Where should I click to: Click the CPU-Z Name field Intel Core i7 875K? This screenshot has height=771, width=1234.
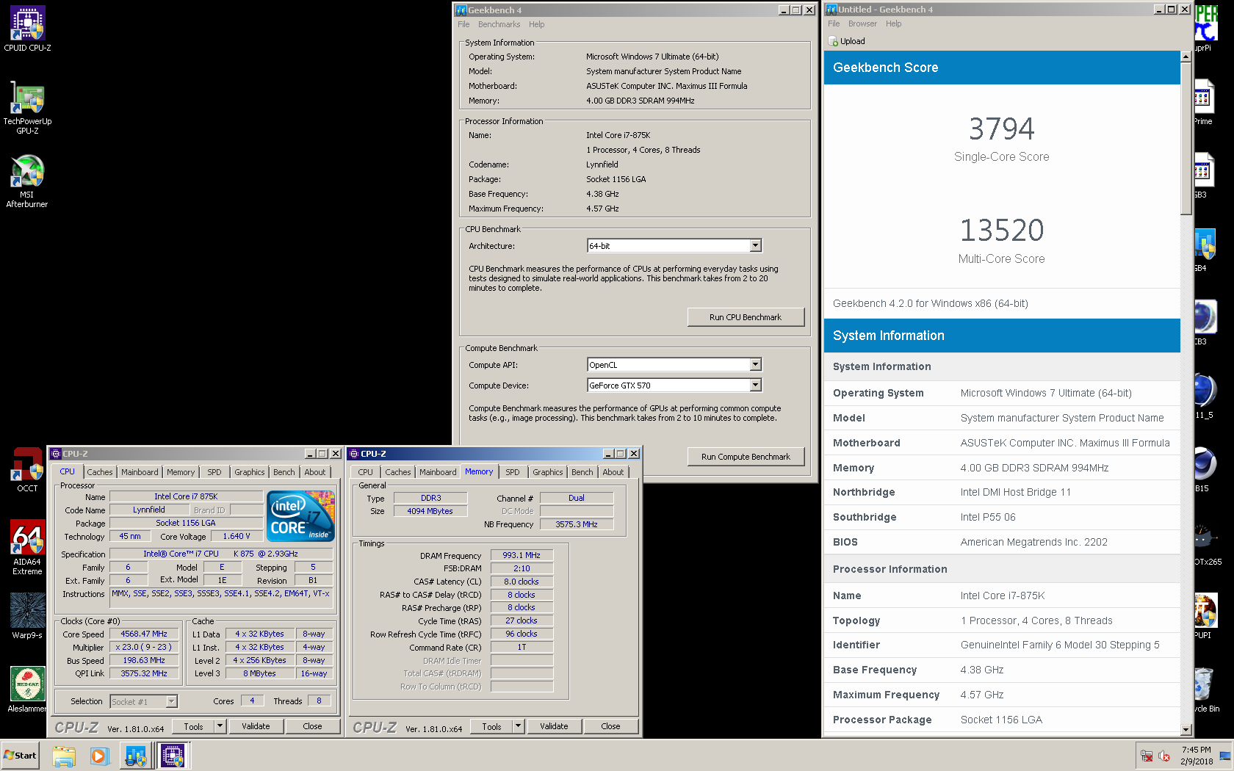coord(186,497)
